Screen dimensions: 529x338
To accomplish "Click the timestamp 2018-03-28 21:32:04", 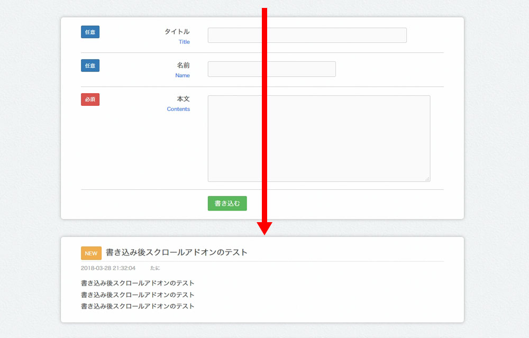I will click(108, 268).
